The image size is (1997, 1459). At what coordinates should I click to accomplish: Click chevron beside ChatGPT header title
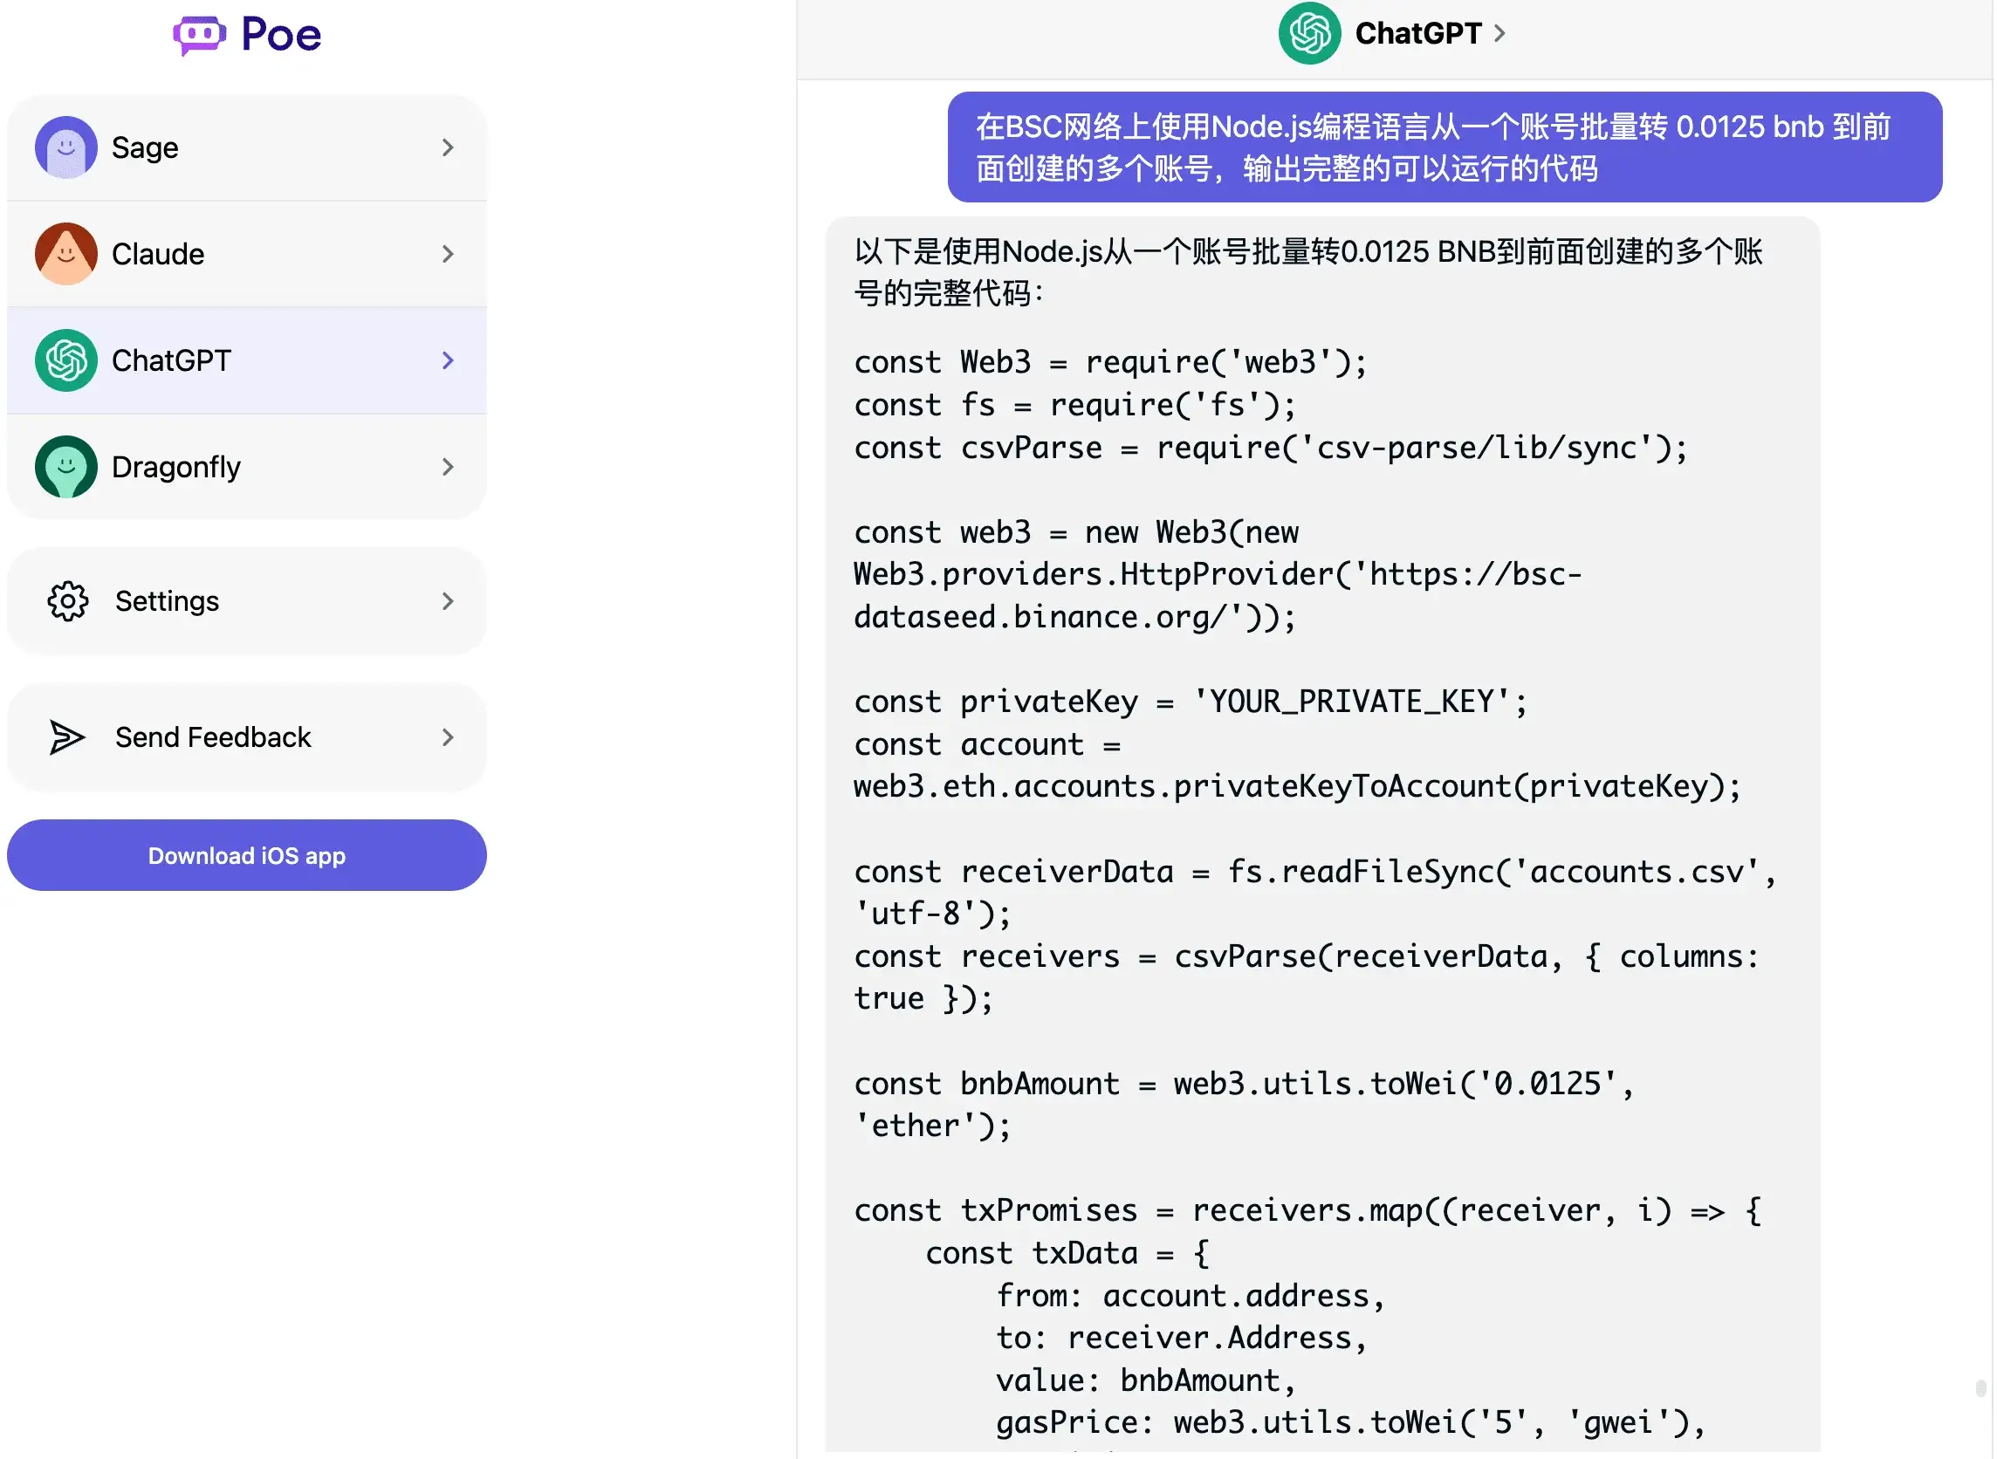(1500, 33)
